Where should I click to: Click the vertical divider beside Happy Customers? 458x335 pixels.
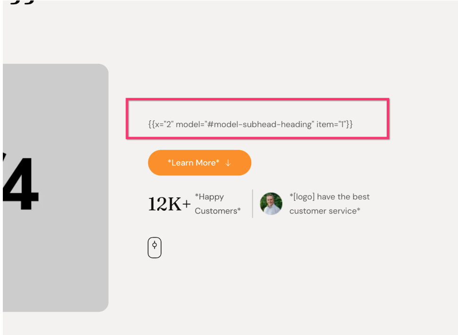pyautogui.click(x=253, y=204)
